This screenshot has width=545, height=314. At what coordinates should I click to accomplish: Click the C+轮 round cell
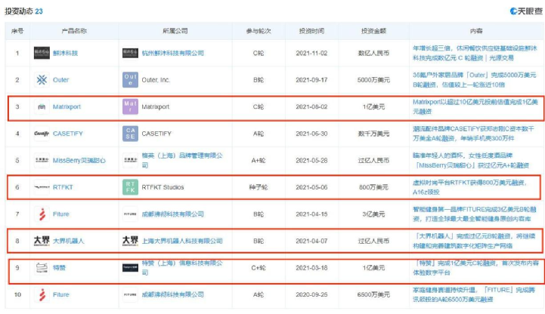pyautogui.click(x=259, y=267)
